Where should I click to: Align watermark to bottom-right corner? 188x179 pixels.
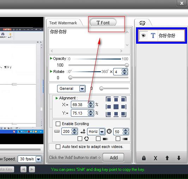(123, 114)
